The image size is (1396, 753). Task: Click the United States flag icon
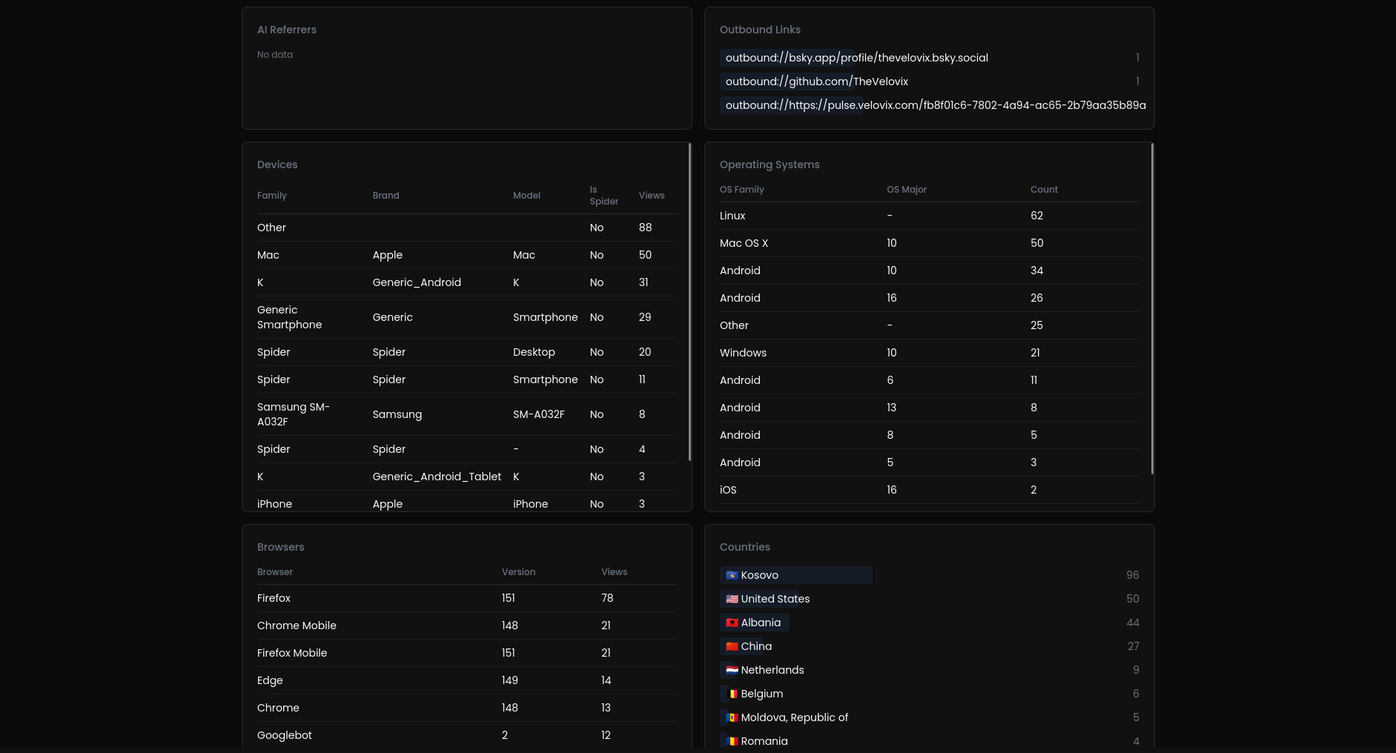click(x=732, y=599)
